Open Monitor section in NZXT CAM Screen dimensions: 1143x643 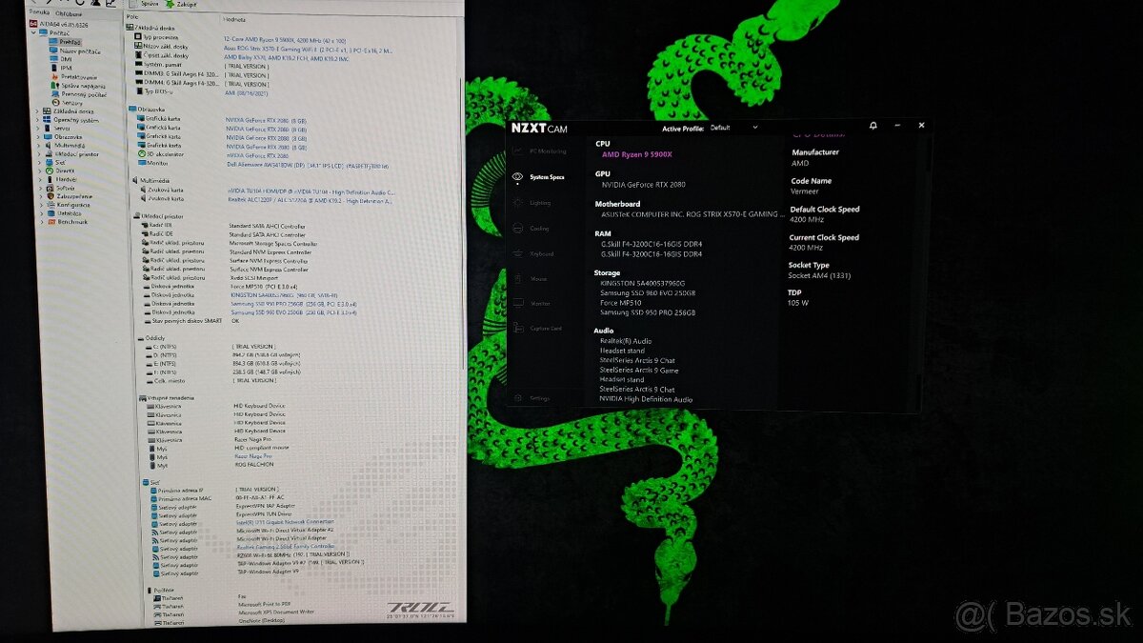pos(533,303)
